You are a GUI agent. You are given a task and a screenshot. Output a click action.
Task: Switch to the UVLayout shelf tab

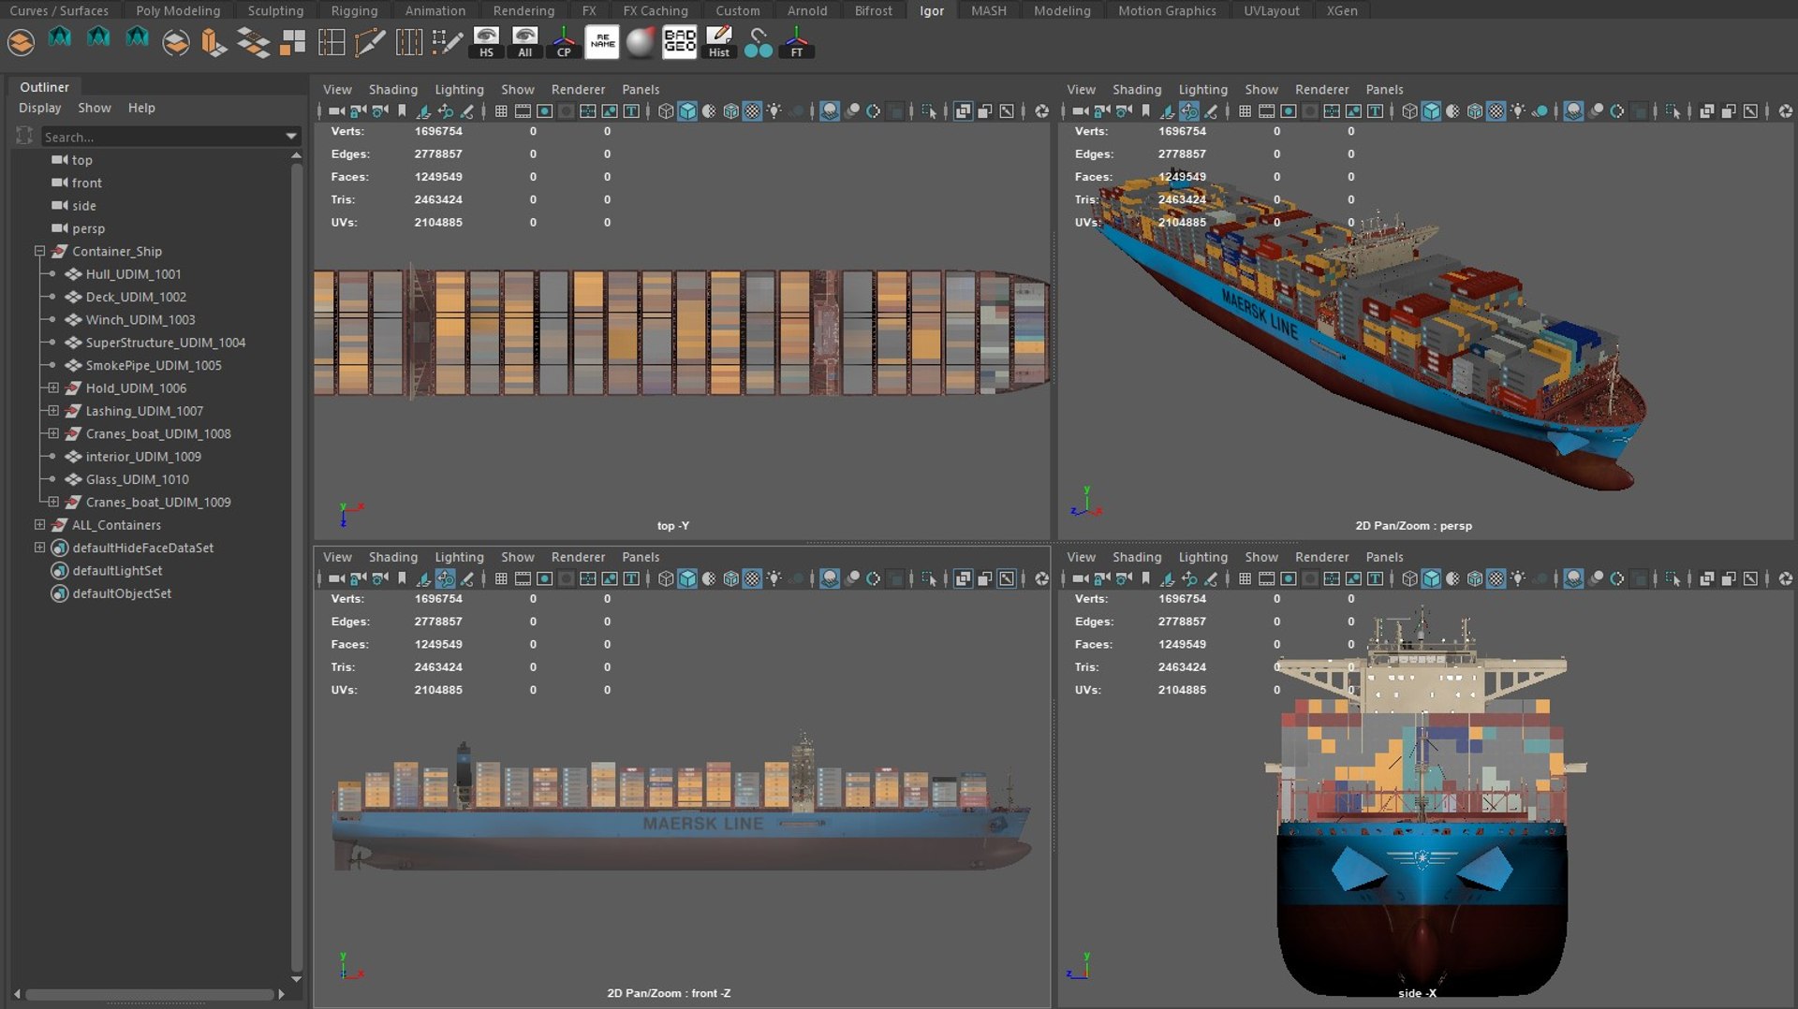click(1271, 10)
